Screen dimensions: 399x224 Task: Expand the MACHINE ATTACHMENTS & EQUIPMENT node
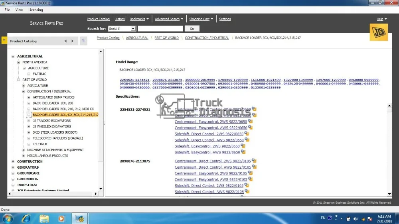coord(23,150)
